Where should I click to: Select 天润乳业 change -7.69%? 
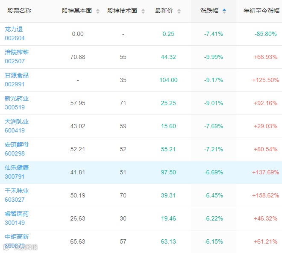click(214, 126)
